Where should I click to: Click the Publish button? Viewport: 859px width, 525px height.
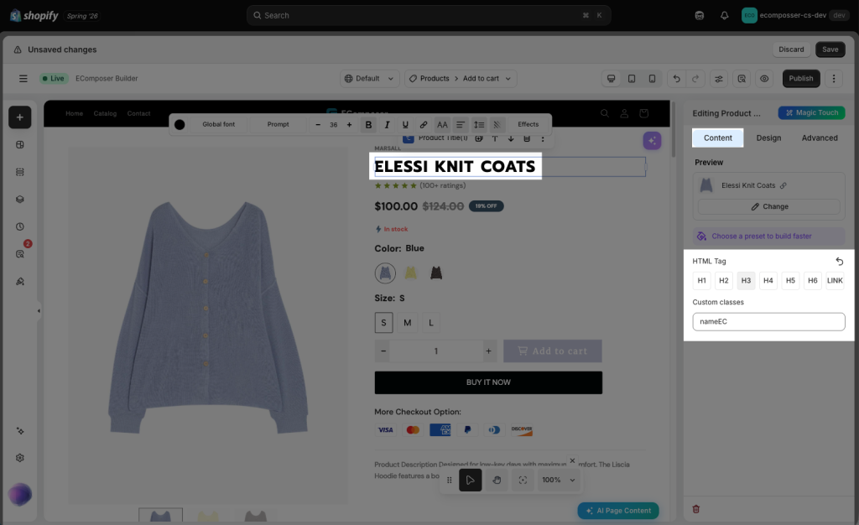pos(801,79)
